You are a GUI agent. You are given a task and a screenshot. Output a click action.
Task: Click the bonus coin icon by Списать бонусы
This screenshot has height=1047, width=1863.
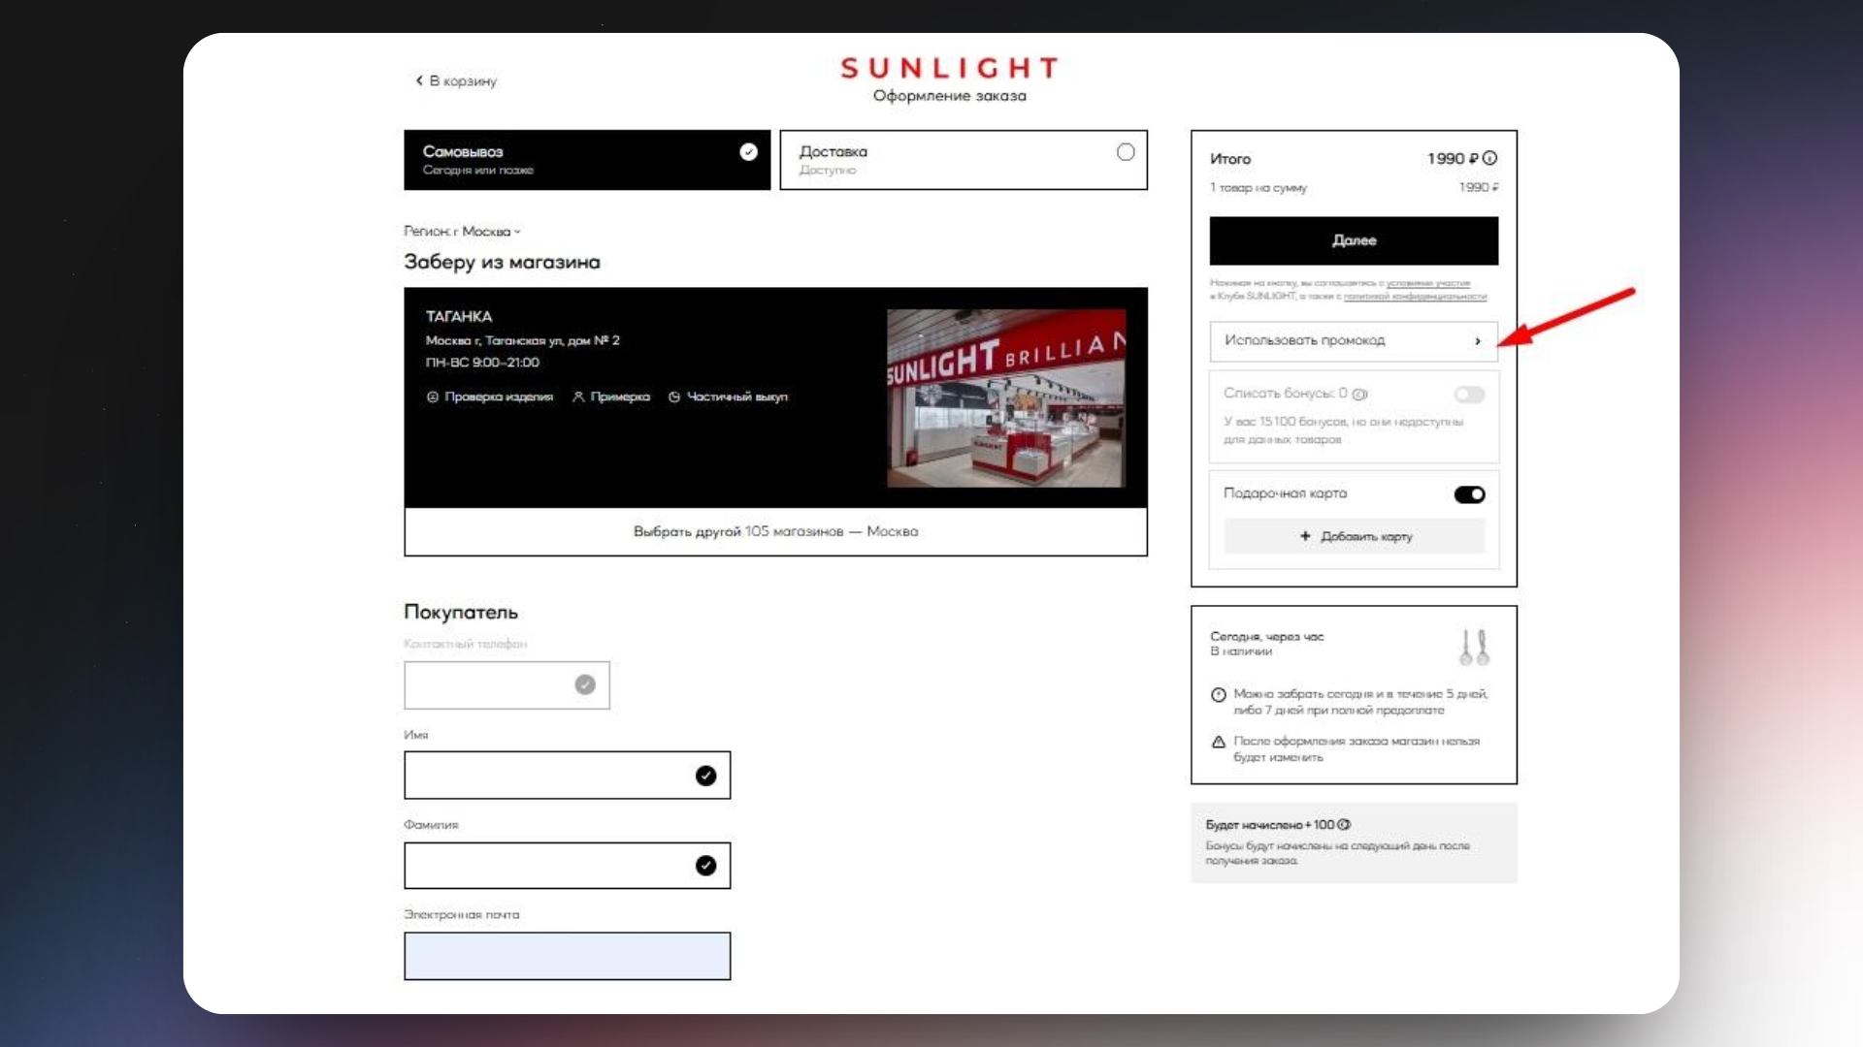[x=1359, y=394]
